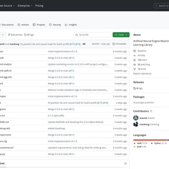View 726 stars

142,60
